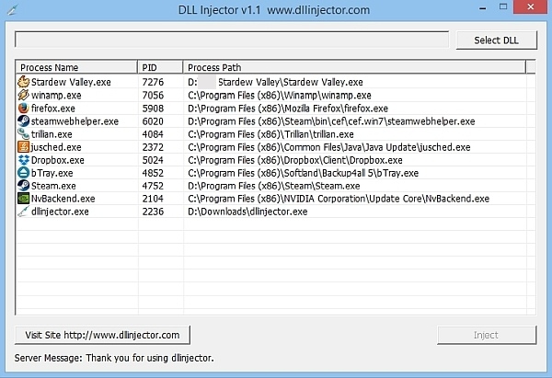Click PID value 6020

point(153,121)
